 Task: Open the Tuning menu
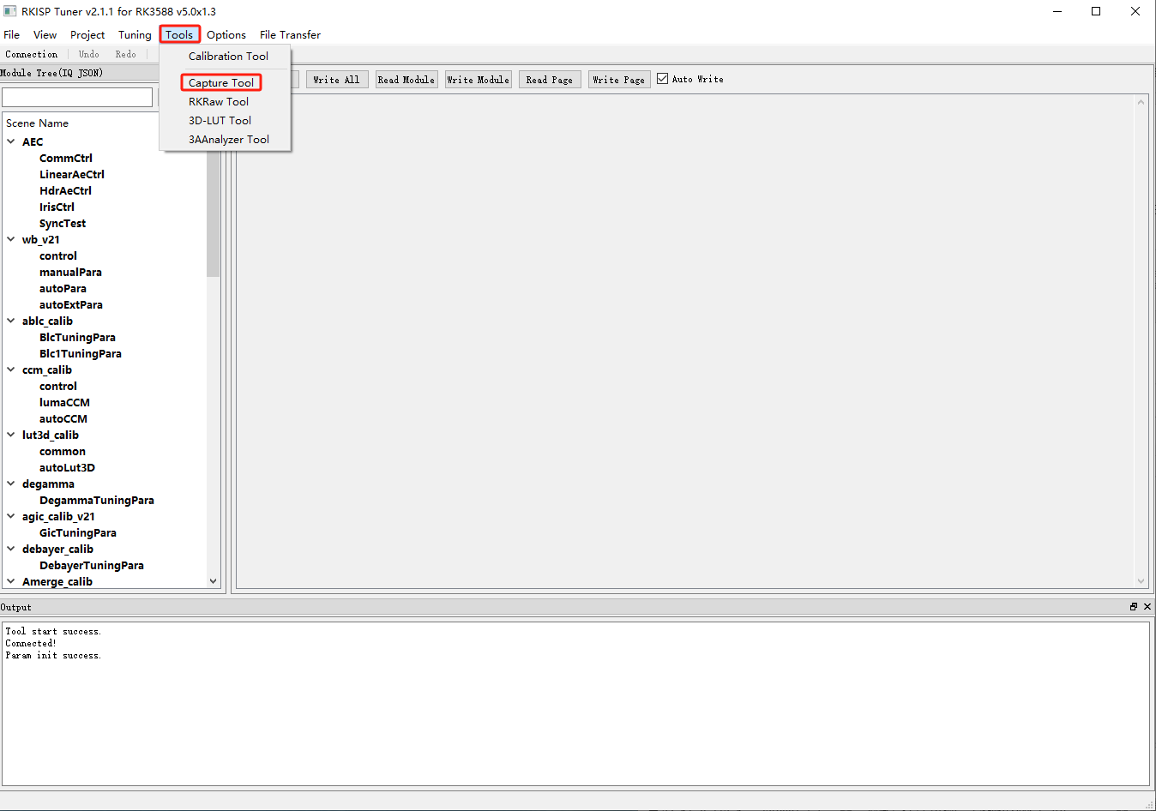[x=135, y=35]
